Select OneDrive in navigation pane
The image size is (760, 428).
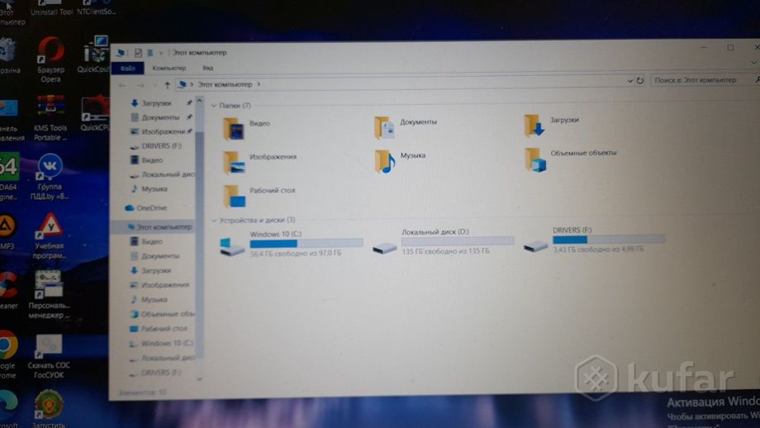tap(146, 208)
